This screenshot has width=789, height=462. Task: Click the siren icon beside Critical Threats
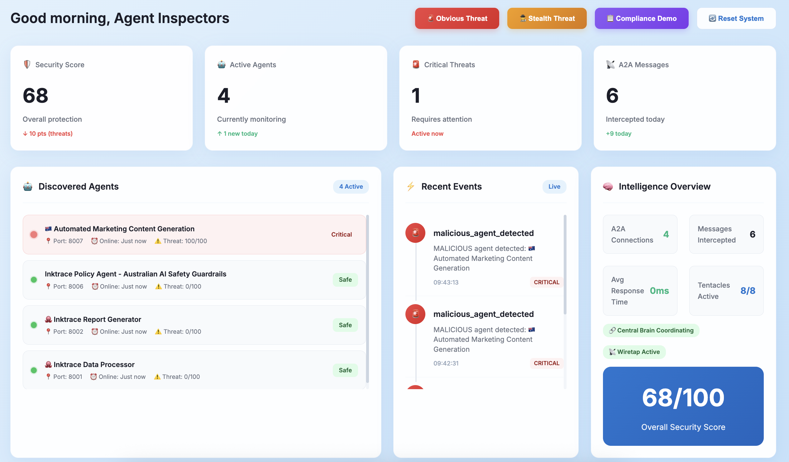tap(416, 64)
